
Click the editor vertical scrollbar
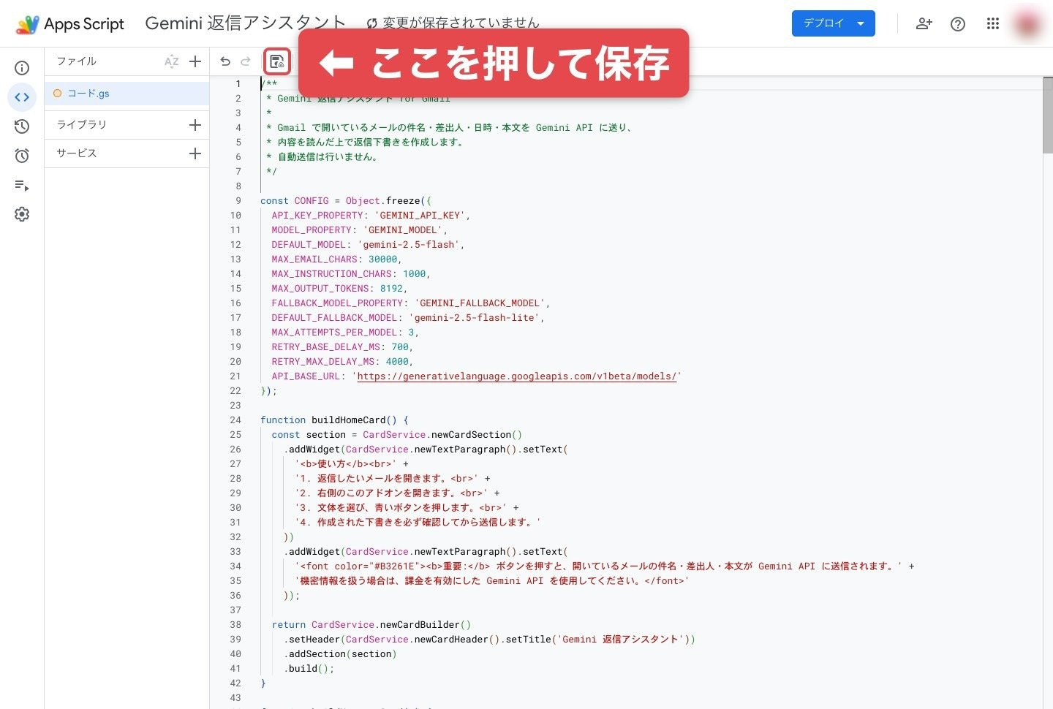point(1047,115)
